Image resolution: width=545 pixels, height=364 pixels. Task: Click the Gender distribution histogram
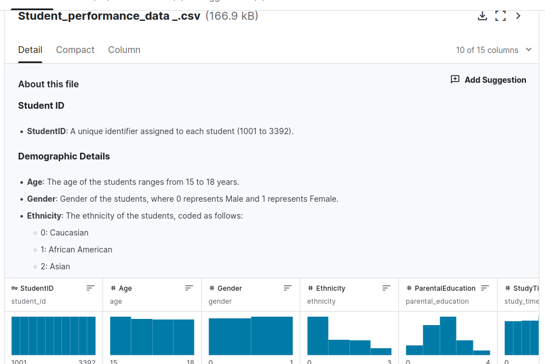click(251, 336)
